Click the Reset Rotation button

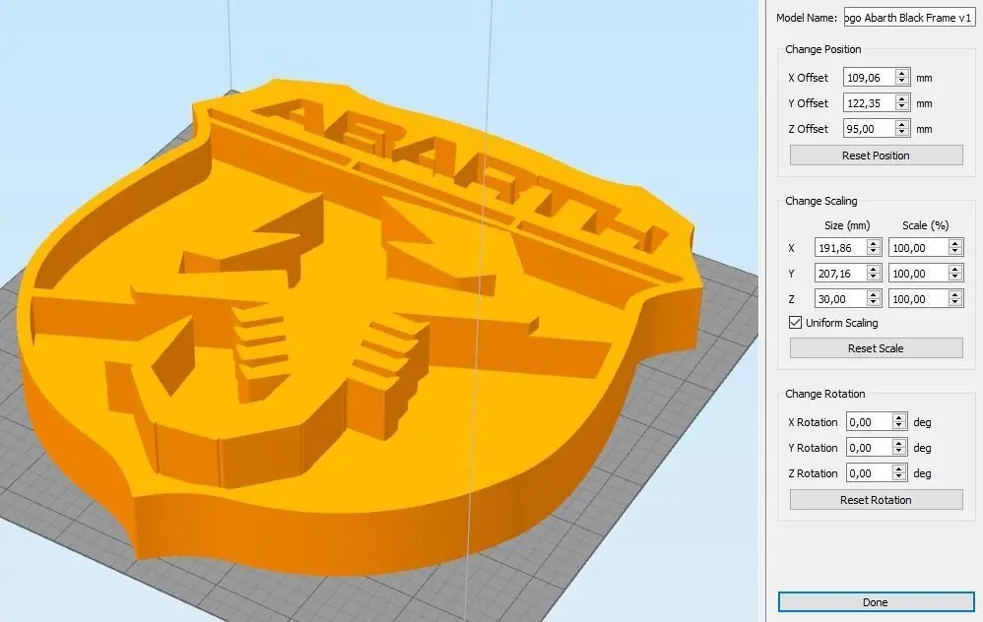tap(876, 500)
